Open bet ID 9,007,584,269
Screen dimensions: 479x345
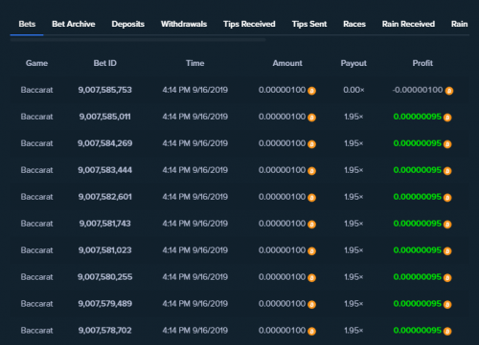(105, 143)
